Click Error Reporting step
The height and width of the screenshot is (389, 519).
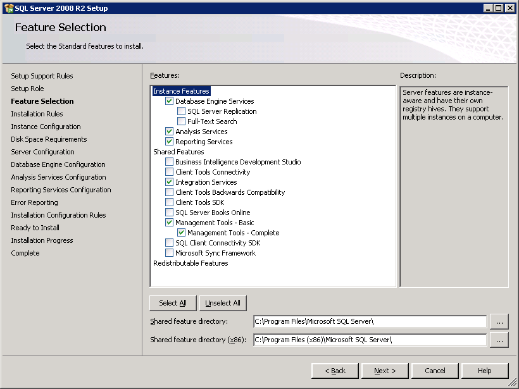click(34, 202)
